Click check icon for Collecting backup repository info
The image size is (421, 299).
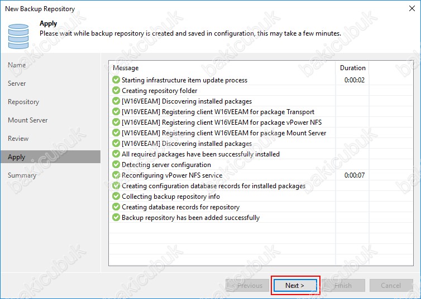[x=116, y=197]
